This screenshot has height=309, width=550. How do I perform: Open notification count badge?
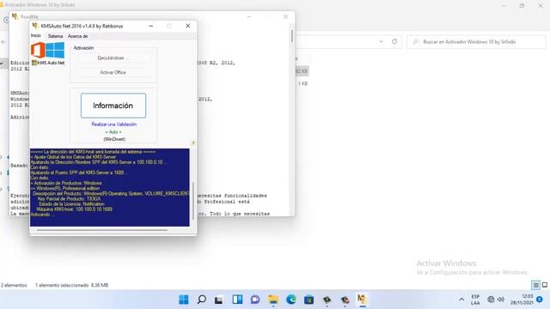(x=540, y=300)
